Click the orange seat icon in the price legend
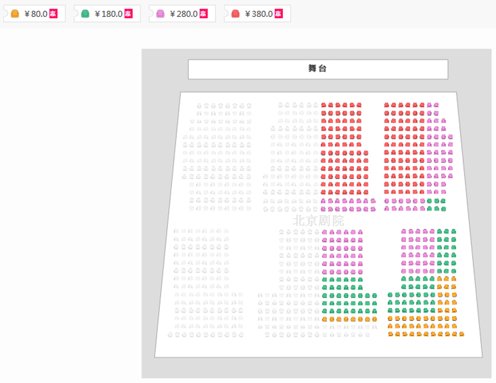 point(15,14)
